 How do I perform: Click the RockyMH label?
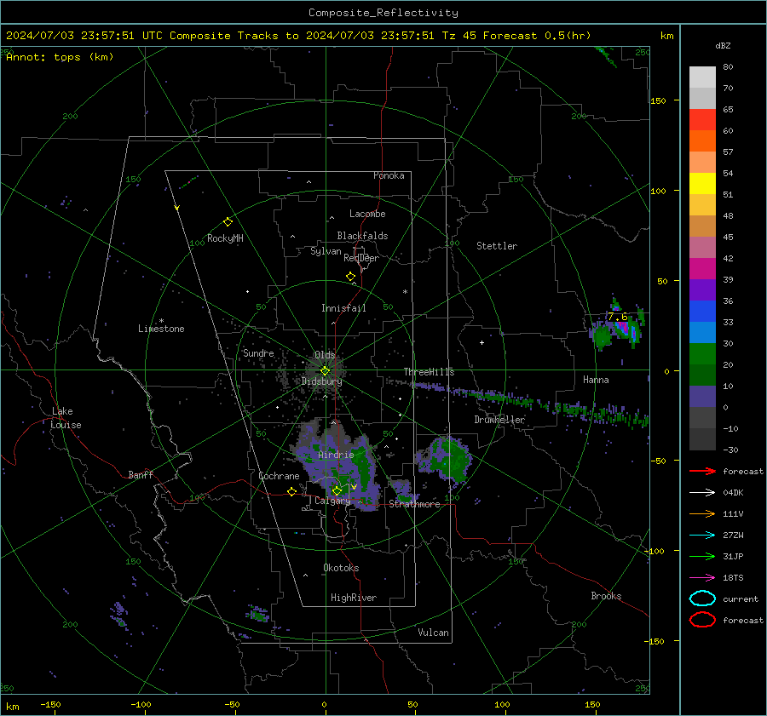[x=225, y=238]
